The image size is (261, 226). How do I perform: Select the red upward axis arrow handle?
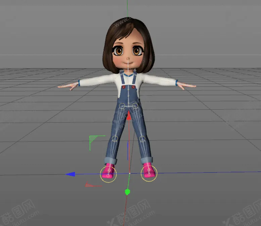[129, 116]
